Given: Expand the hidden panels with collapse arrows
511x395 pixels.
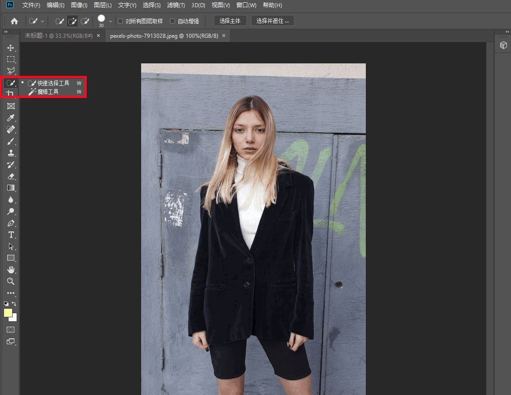Looking at the screenshot, I should 6,32.
